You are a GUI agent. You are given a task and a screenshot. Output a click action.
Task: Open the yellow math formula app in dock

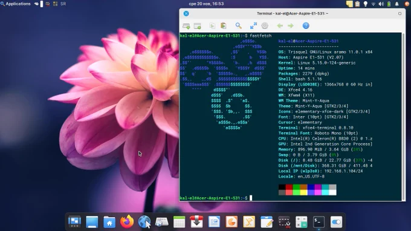249,222
